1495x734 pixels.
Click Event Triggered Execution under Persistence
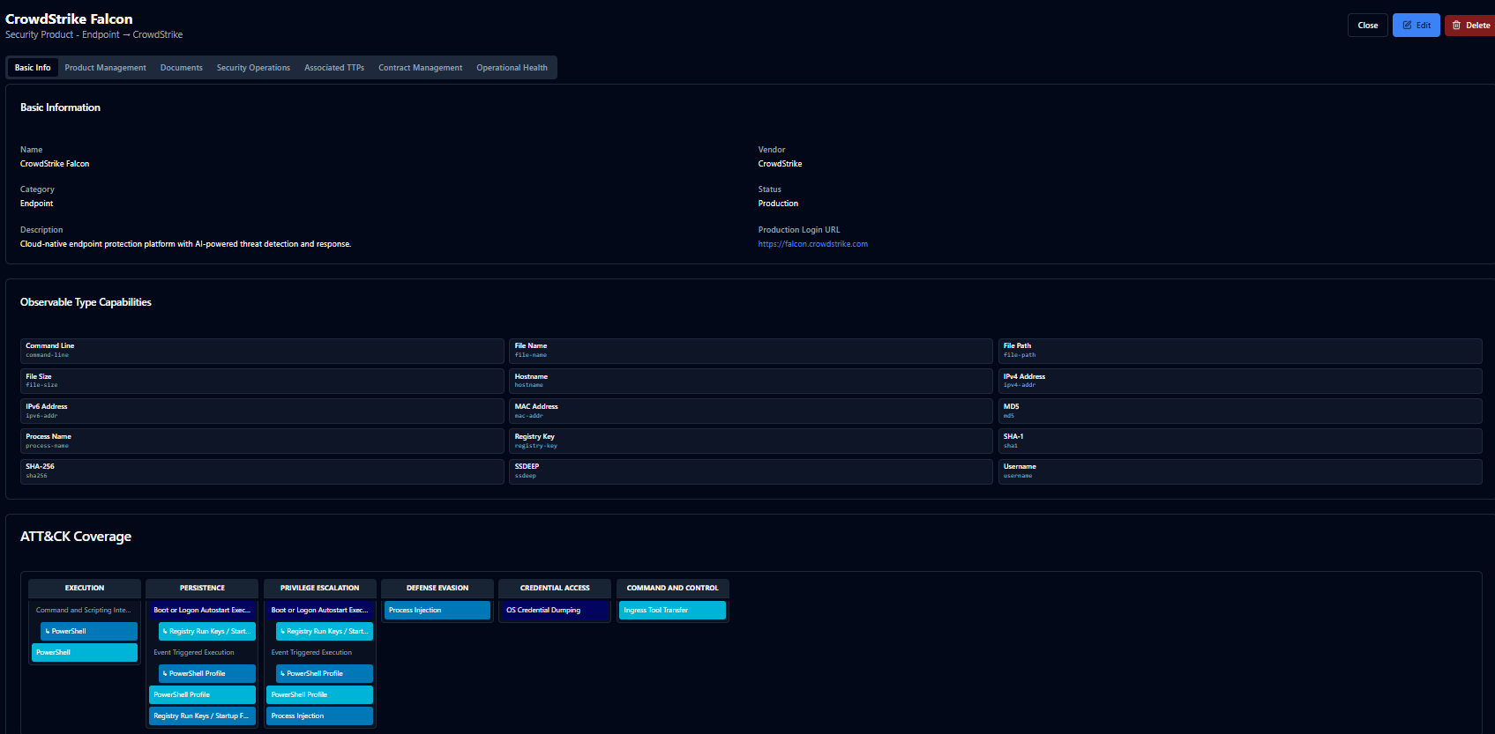click(202, 652)
